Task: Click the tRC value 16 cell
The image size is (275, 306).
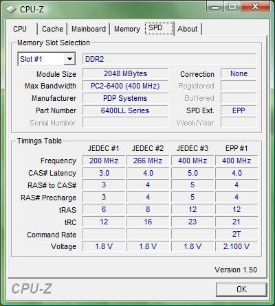Action: point(148,222)
